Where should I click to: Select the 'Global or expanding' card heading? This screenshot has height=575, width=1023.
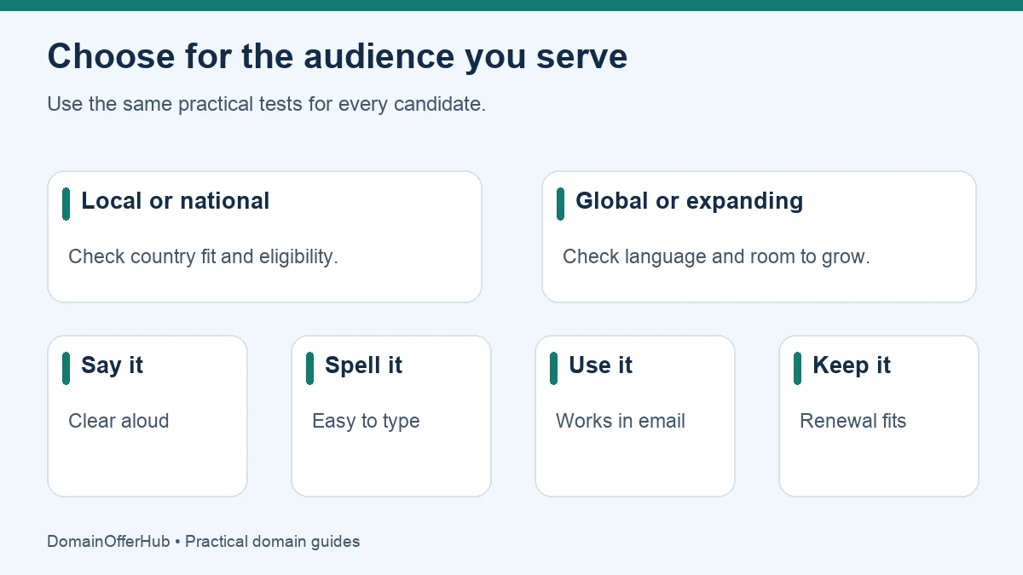click(690, 201)
